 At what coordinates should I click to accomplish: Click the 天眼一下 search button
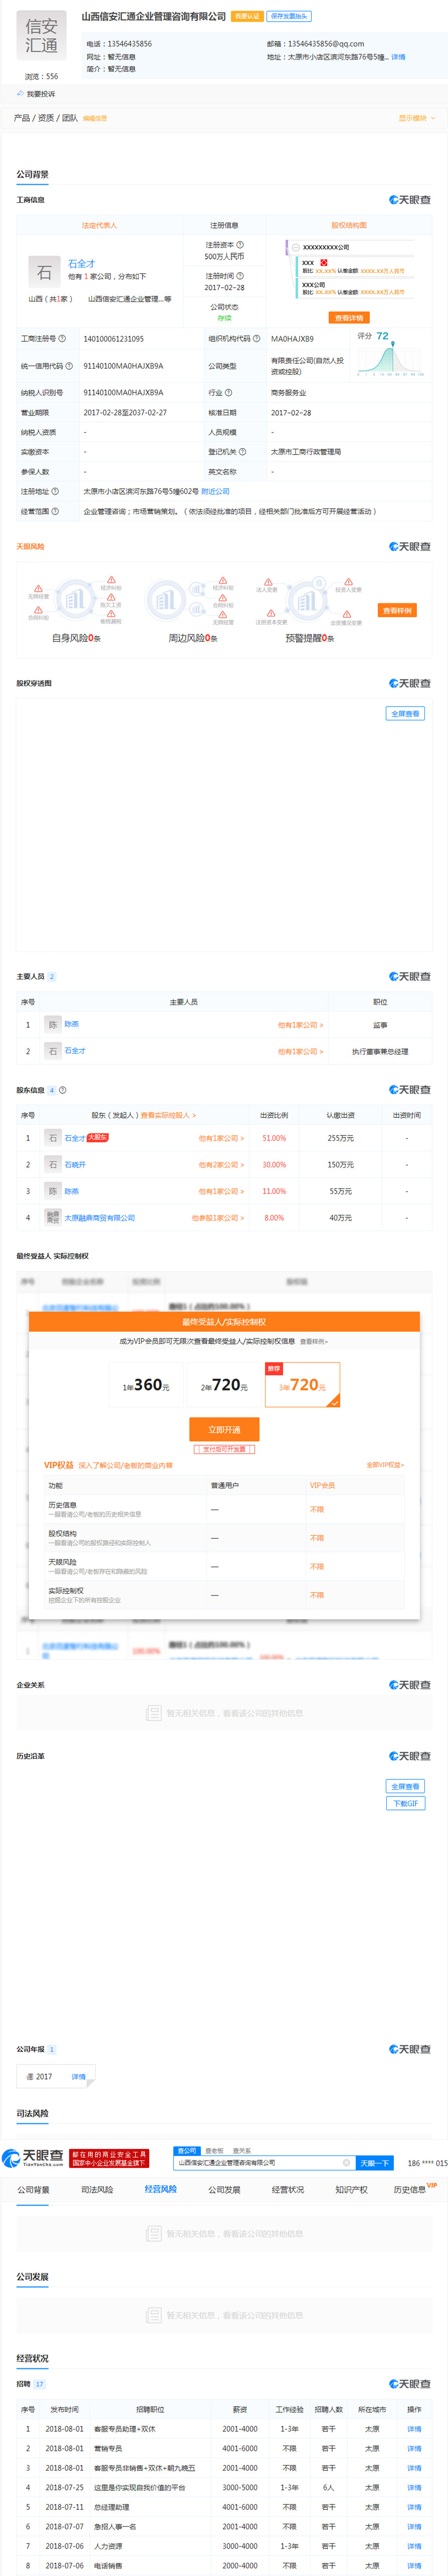tap(374, 2163)
